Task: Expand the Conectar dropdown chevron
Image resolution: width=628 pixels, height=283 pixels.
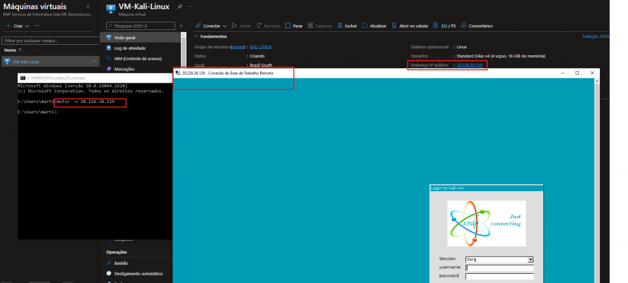Action: [x=224, y=26]
